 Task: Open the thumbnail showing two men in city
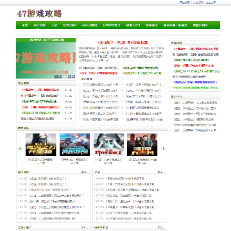142,144
